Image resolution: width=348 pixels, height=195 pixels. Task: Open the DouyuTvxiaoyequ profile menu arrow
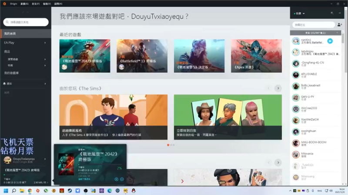tap(45, 159)
